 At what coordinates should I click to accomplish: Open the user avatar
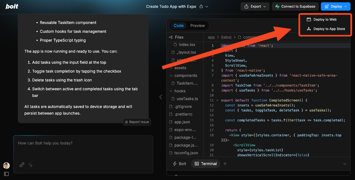[6, 166]
